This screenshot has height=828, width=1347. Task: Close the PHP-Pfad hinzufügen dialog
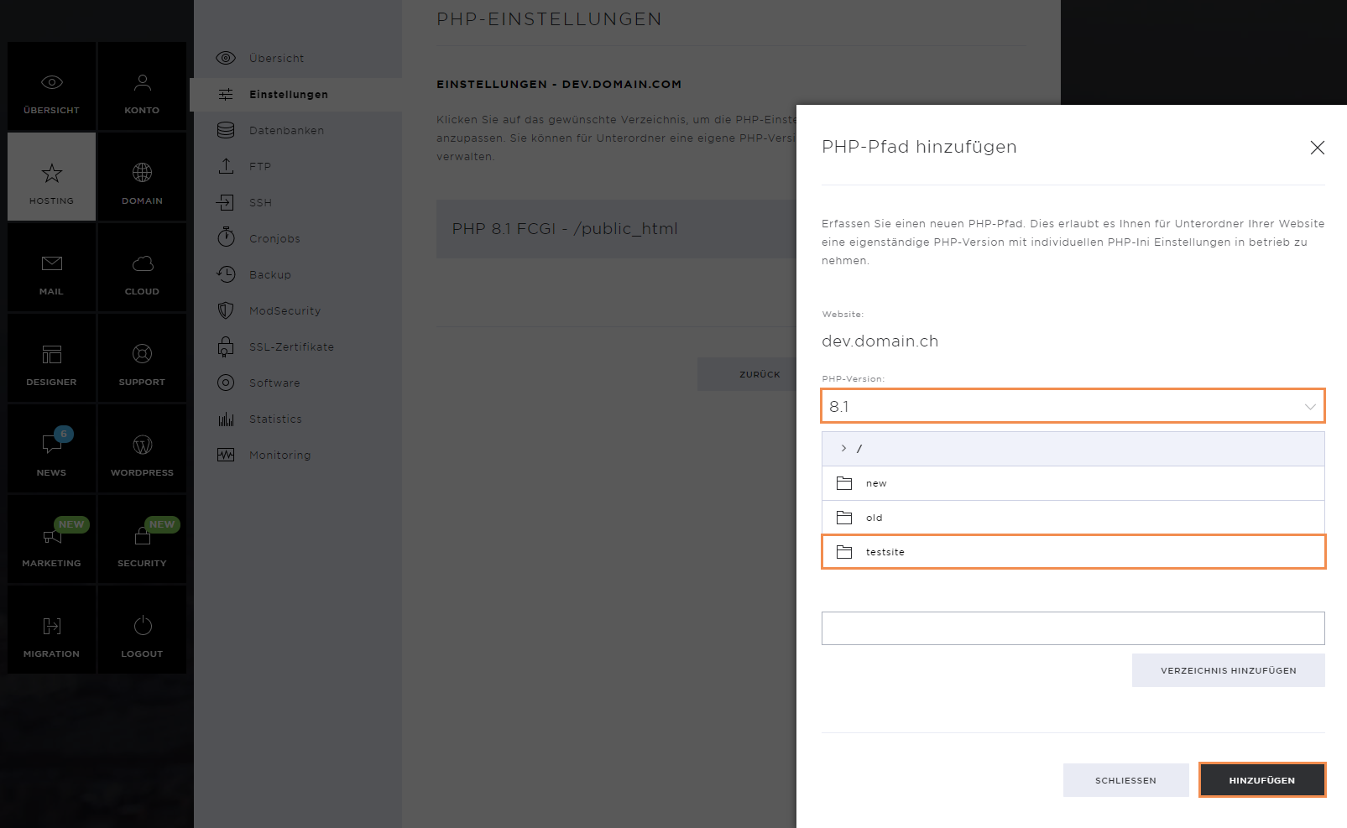(1317, 148)
